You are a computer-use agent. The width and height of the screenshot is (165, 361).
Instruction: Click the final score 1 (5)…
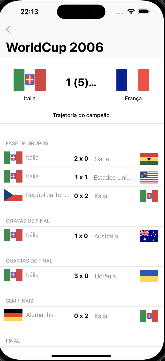(81, 82)
